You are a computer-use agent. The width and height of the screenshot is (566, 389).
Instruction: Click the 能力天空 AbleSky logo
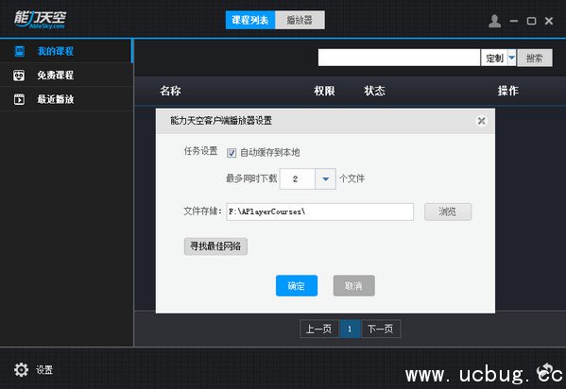point(40,19)
